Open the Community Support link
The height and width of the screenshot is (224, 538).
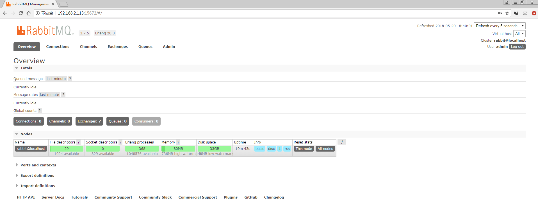click(x=113, y=197)
